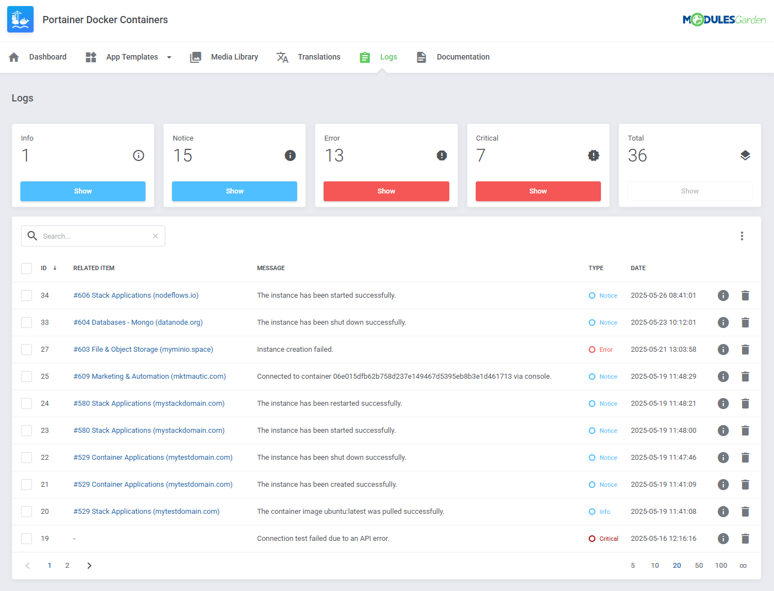774x591 pixels.
Task: Check the box for log 20
Action: [x=26, y=512]
